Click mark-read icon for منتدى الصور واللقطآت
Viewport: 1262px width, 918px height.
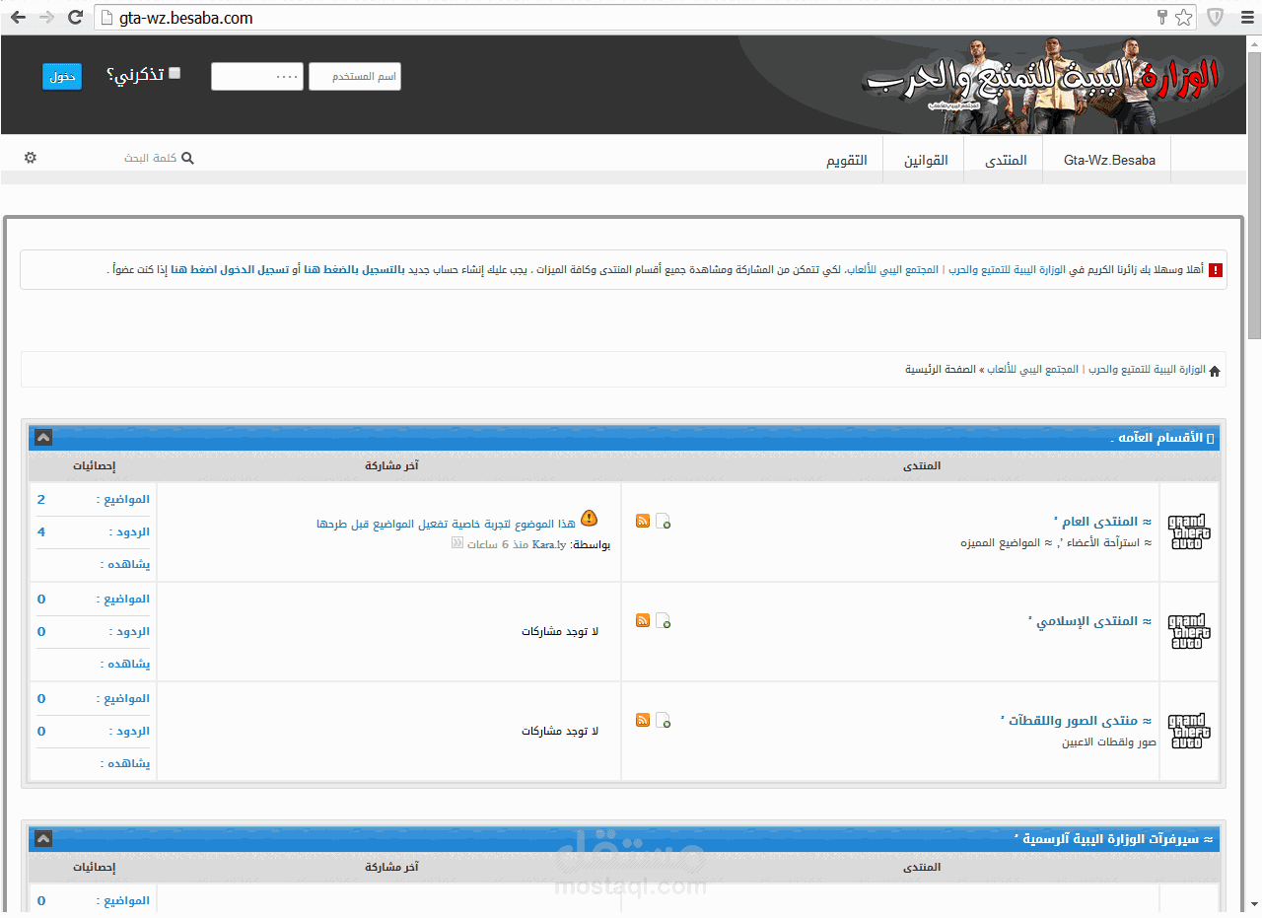click(664, 721)
